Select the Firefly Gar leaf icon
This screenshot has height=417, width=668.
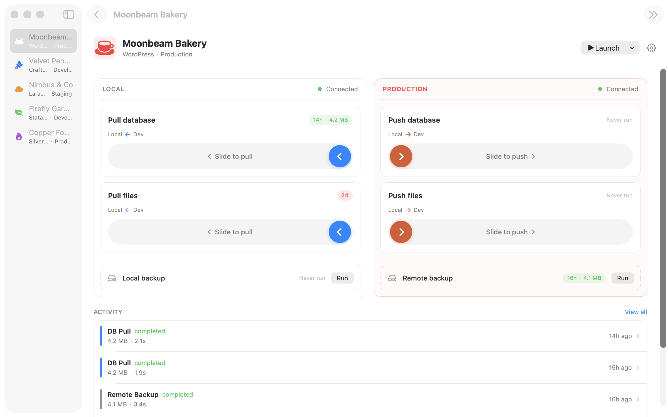pos(19,113)
